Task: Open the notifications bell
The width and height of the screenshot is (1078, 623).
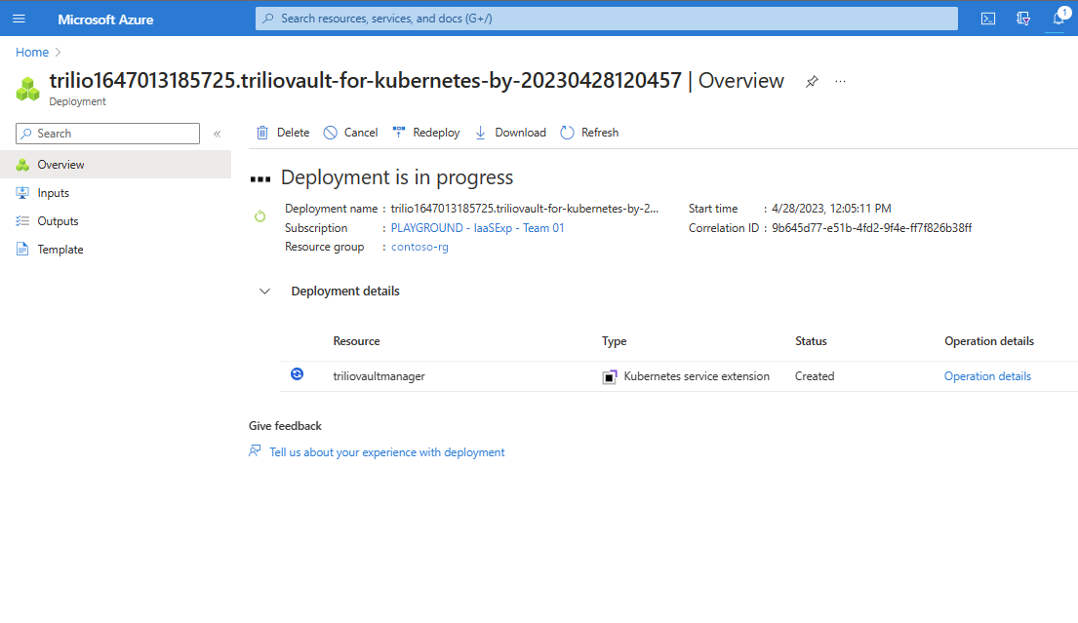Action: tap(1059, 18)
